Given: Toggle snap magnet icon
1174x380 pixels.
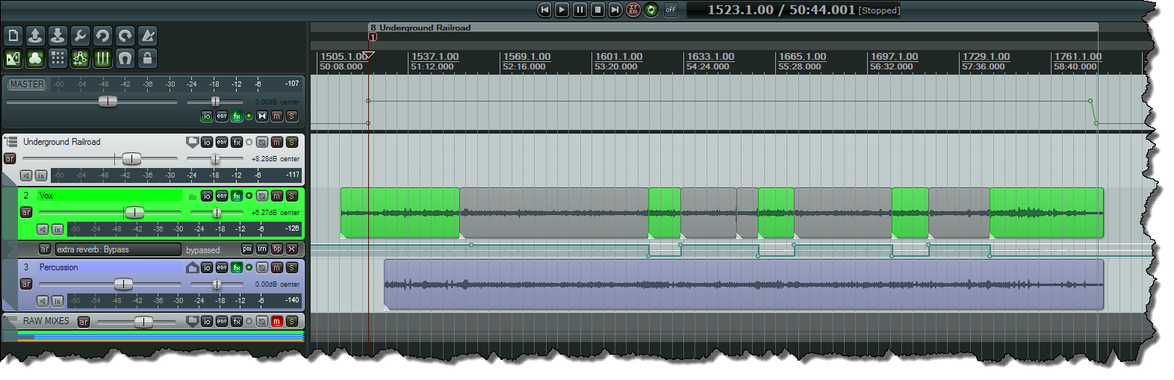Looking at the screenshot, I should pyautogui.click(x=125, y=58).
